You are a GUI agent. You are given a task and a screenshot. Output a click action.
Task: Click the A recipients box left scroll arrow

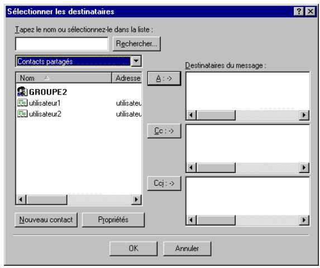191,115
